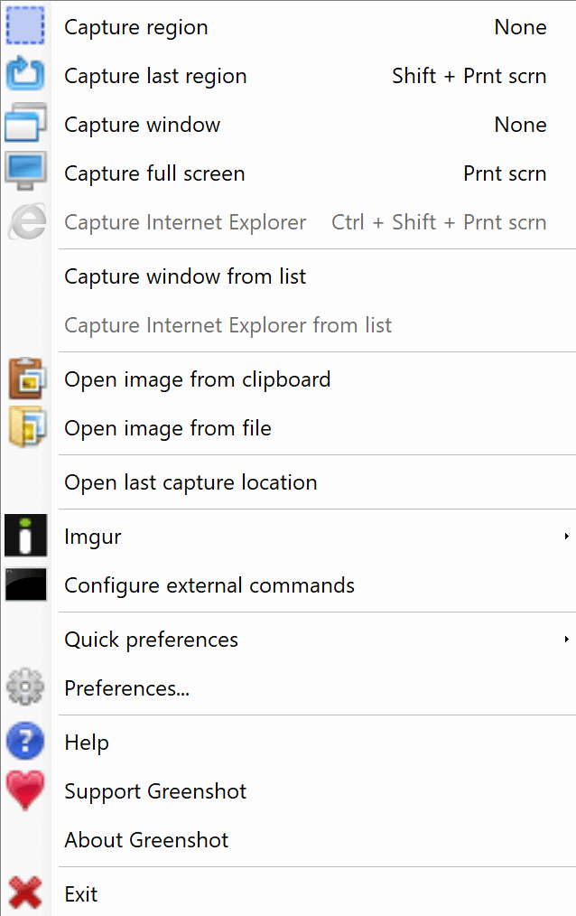576x916 pixels.
Task: Expand the Imgur submenu
Action: 567,535
